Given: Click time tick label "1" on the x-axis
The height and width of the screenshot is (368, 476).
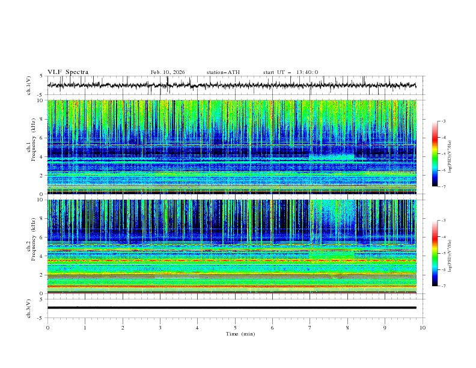Looking at the screenshot, I should click(x=85, y=328).
